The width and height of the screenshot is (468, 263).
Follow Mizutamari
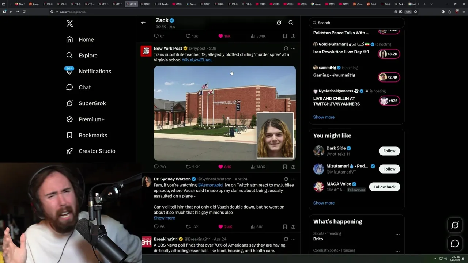(x=389, y=169)
